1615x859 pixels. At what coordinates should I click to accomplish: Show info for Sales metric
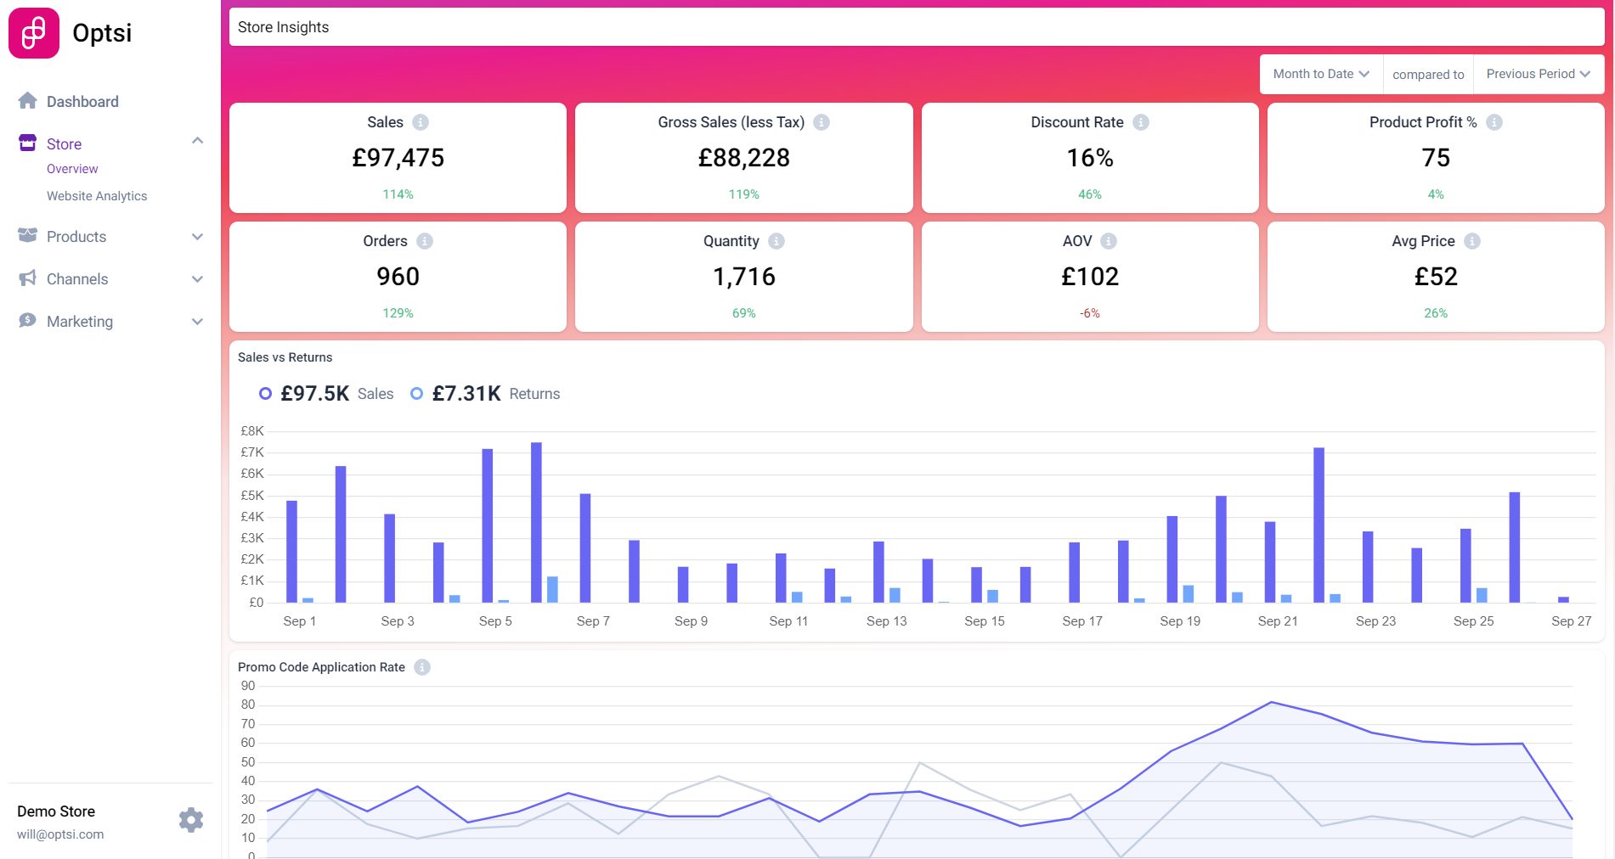tap(421, 122)
